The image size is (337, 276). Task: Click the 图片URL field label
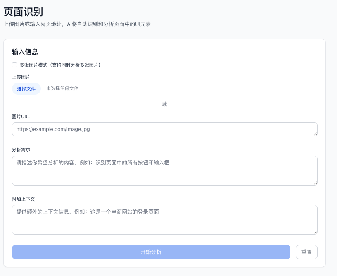coord(21,117)
